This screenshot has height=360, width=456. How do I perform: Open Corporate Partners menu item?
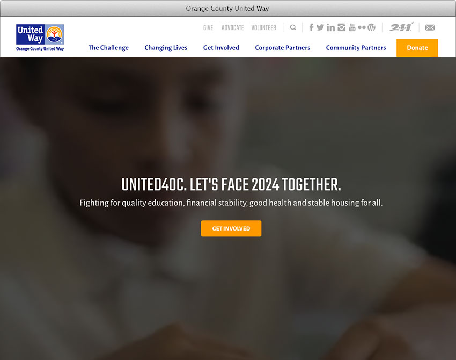283,48
